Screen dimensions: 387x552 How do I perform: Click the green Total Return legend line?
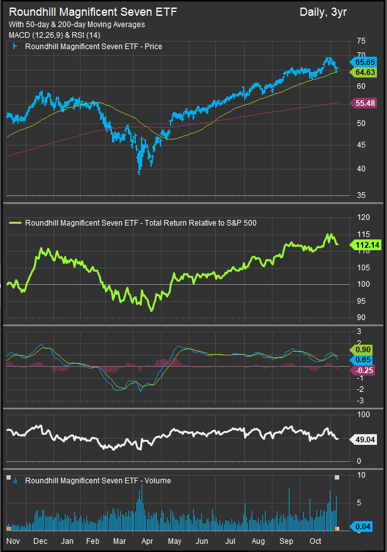[14, 222]
